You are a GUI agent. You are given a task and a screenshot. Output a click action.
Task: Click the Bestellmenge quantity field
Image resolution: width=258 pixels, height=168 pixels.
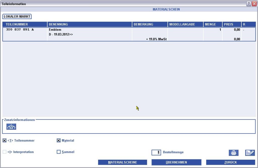click(156, 152)
